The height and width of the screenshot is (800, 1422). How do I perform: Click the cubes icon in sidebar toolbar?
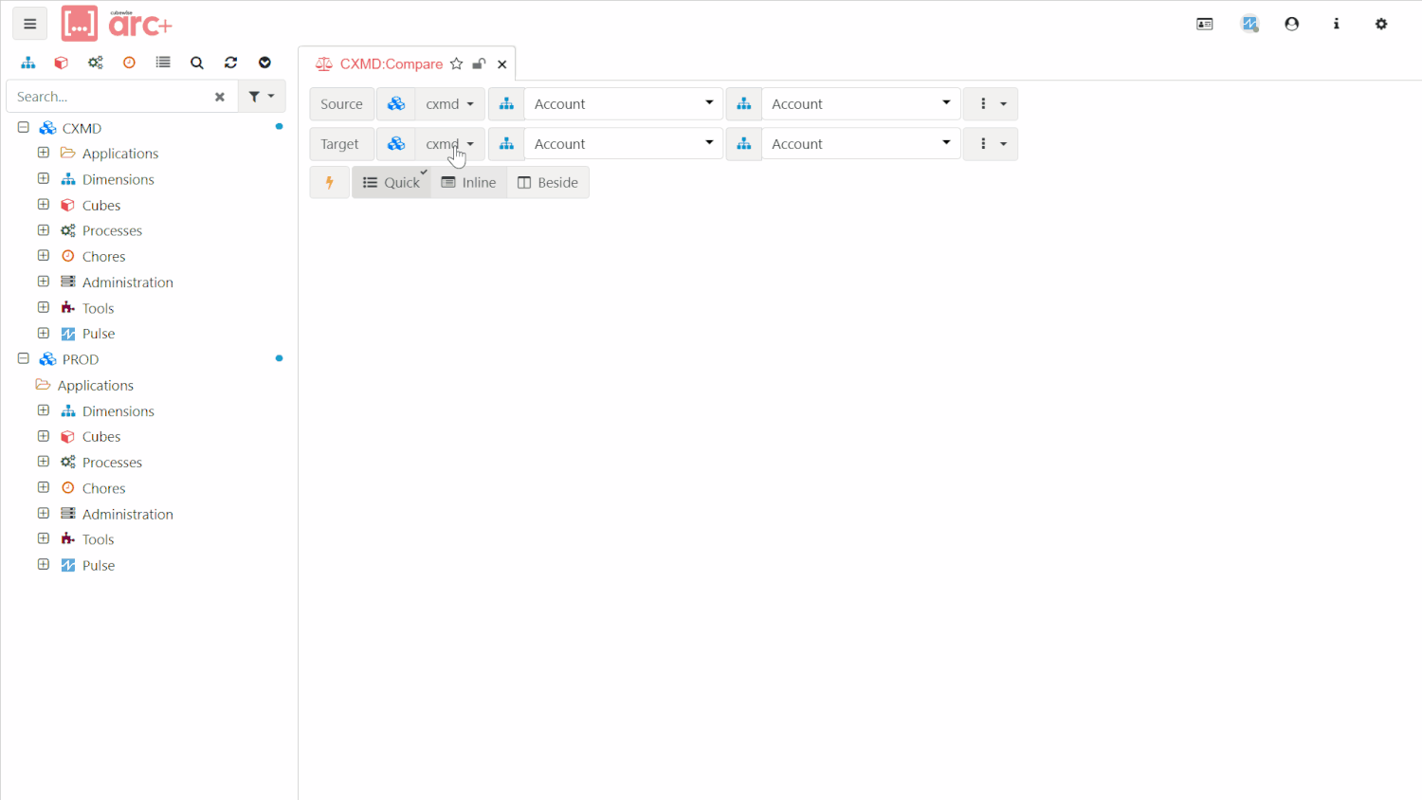coord(62,63)
